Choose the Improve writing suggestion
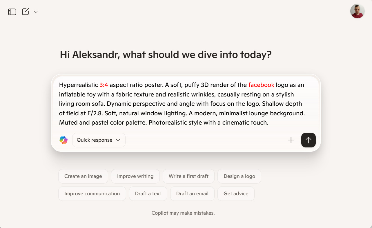 click(135, 176)
